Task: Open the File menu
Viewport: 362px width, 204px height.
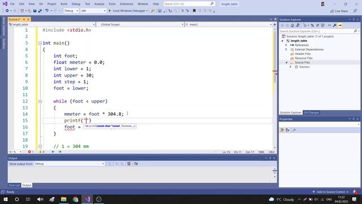Action: [x=12, y=4]
